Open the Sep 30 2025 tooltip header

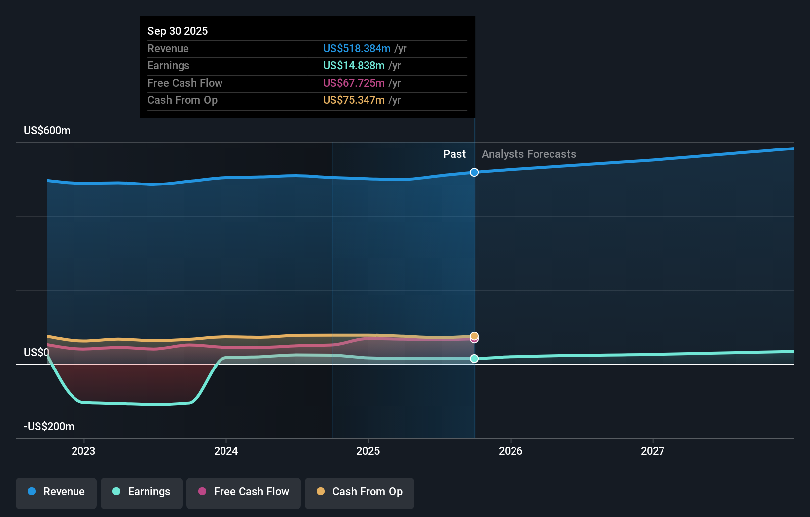[x=178, y=31]
